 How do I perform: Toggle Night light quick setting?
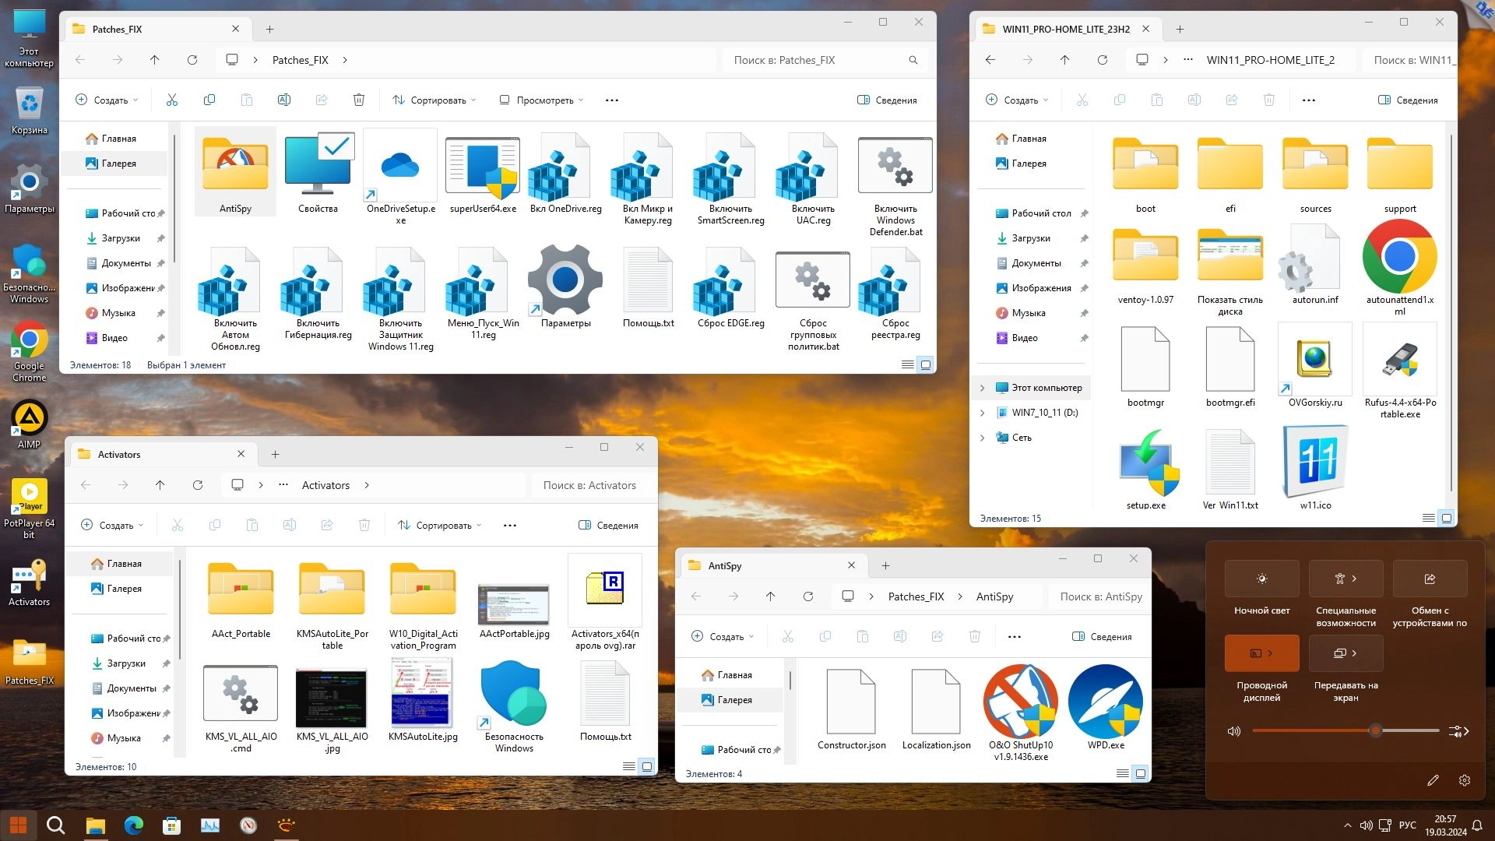tap(1261, 579)
